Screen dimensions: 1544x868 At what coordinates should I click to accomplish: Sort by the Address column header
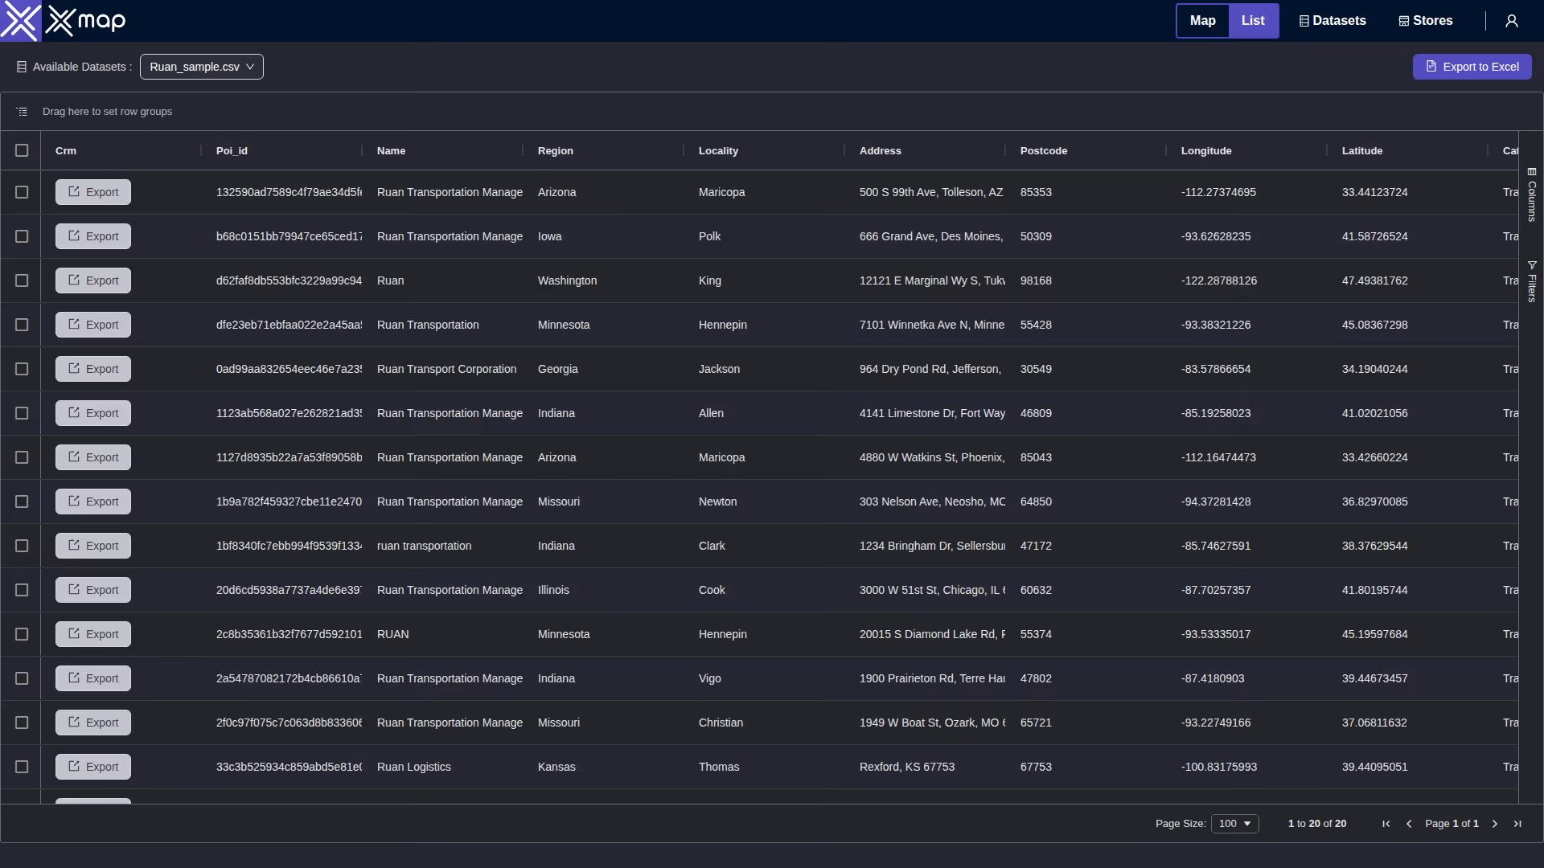[881, 150]
